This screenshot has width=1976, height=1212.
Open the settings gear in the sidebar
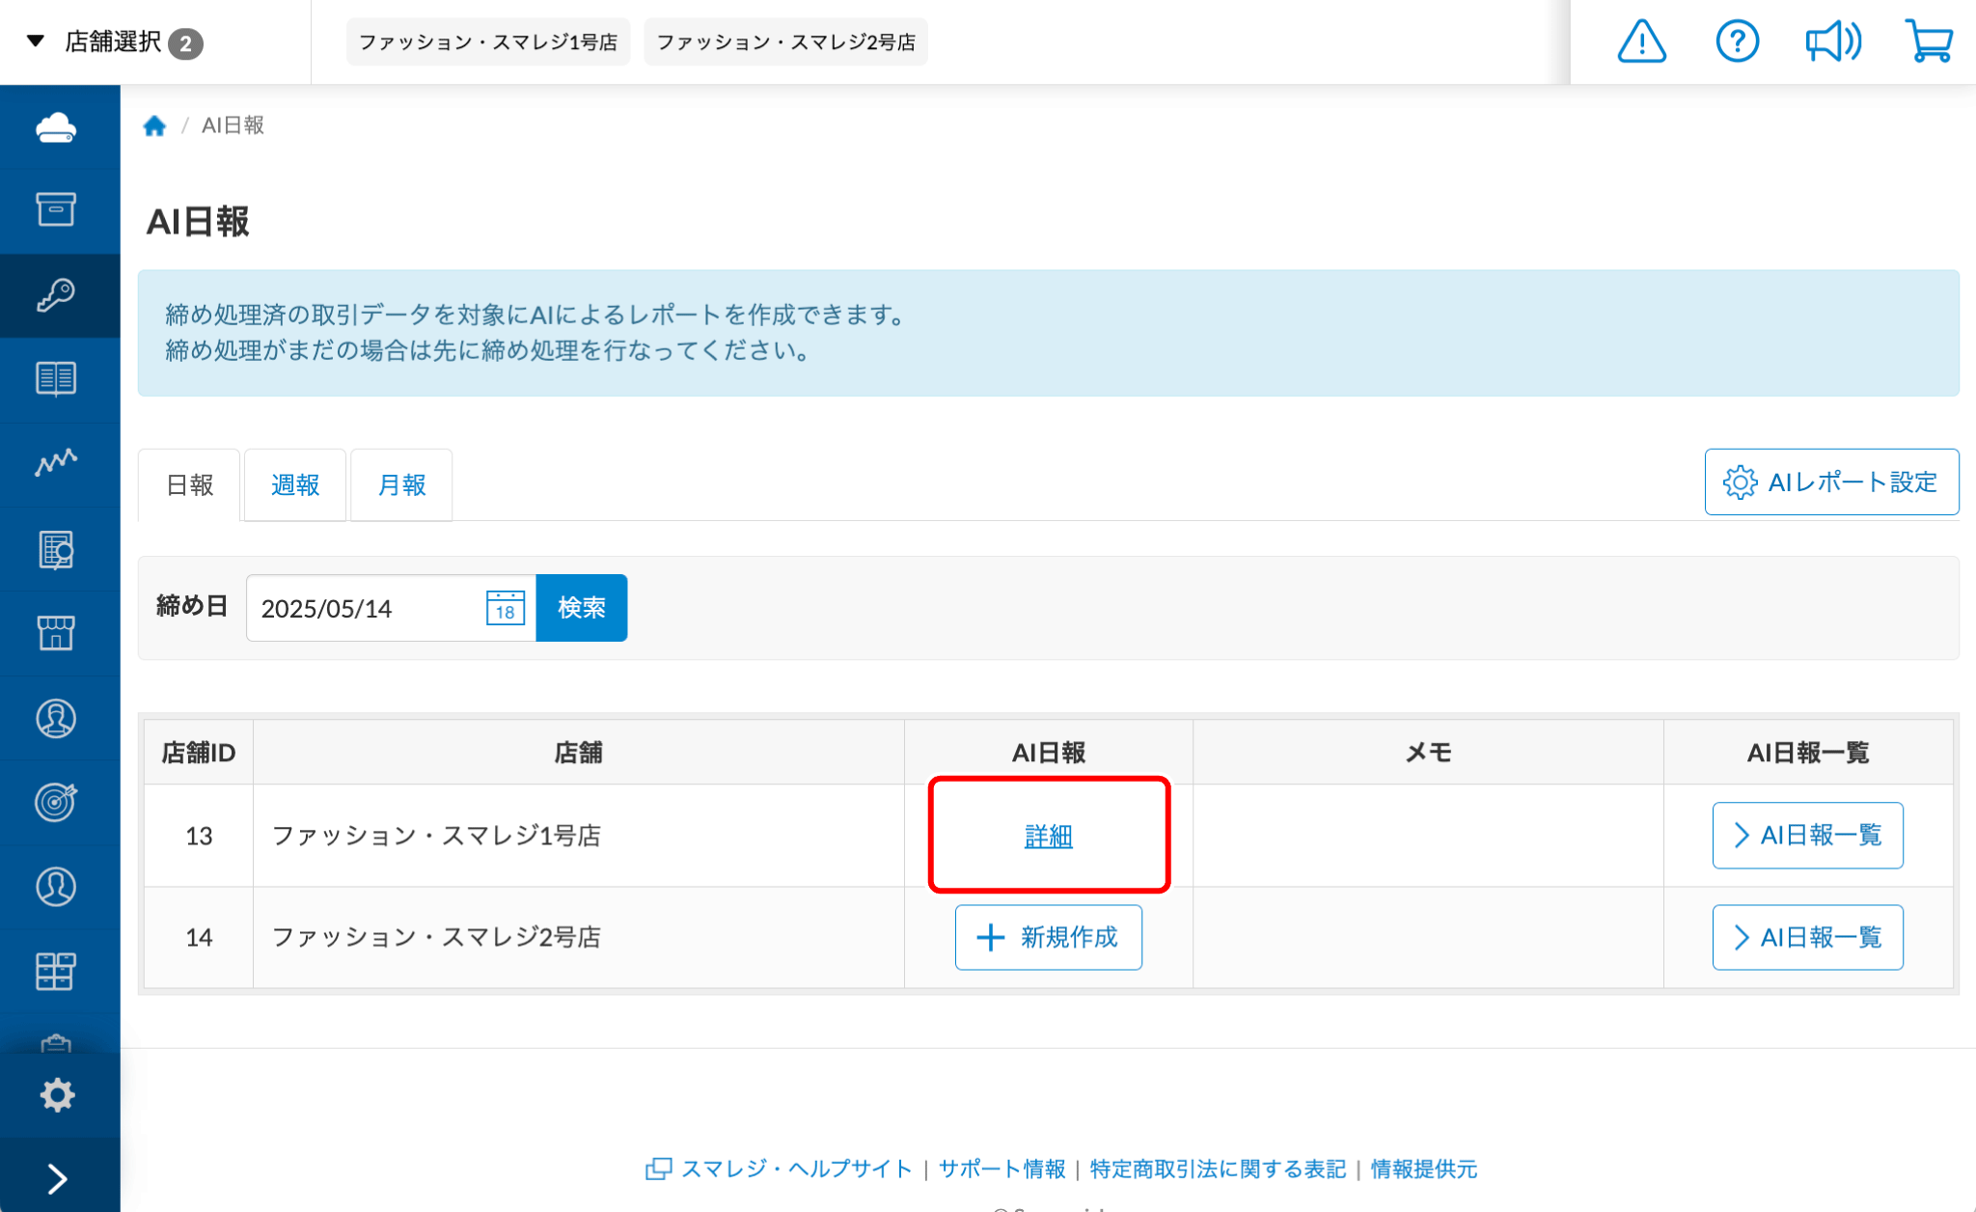coord(56,1094)
